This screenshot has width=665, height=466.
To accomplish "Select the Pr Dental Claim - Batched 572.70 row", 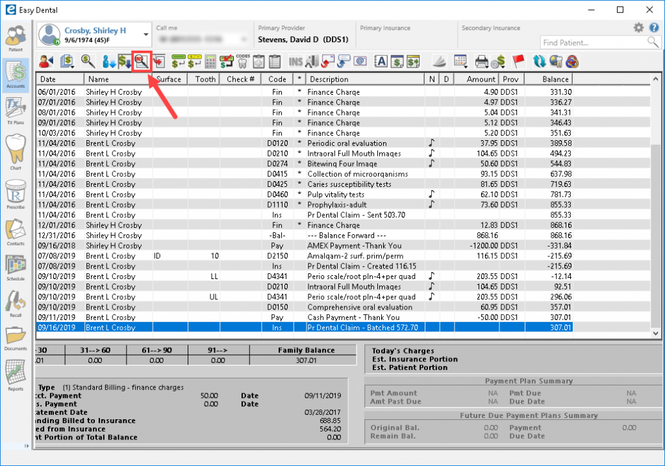I will point(305,327).
